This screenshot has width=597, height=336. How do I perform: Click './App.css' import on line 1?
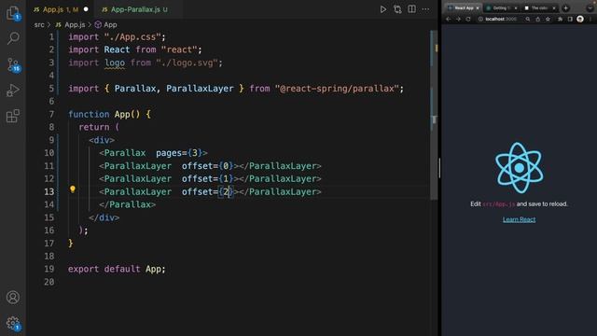pos(132,37)
